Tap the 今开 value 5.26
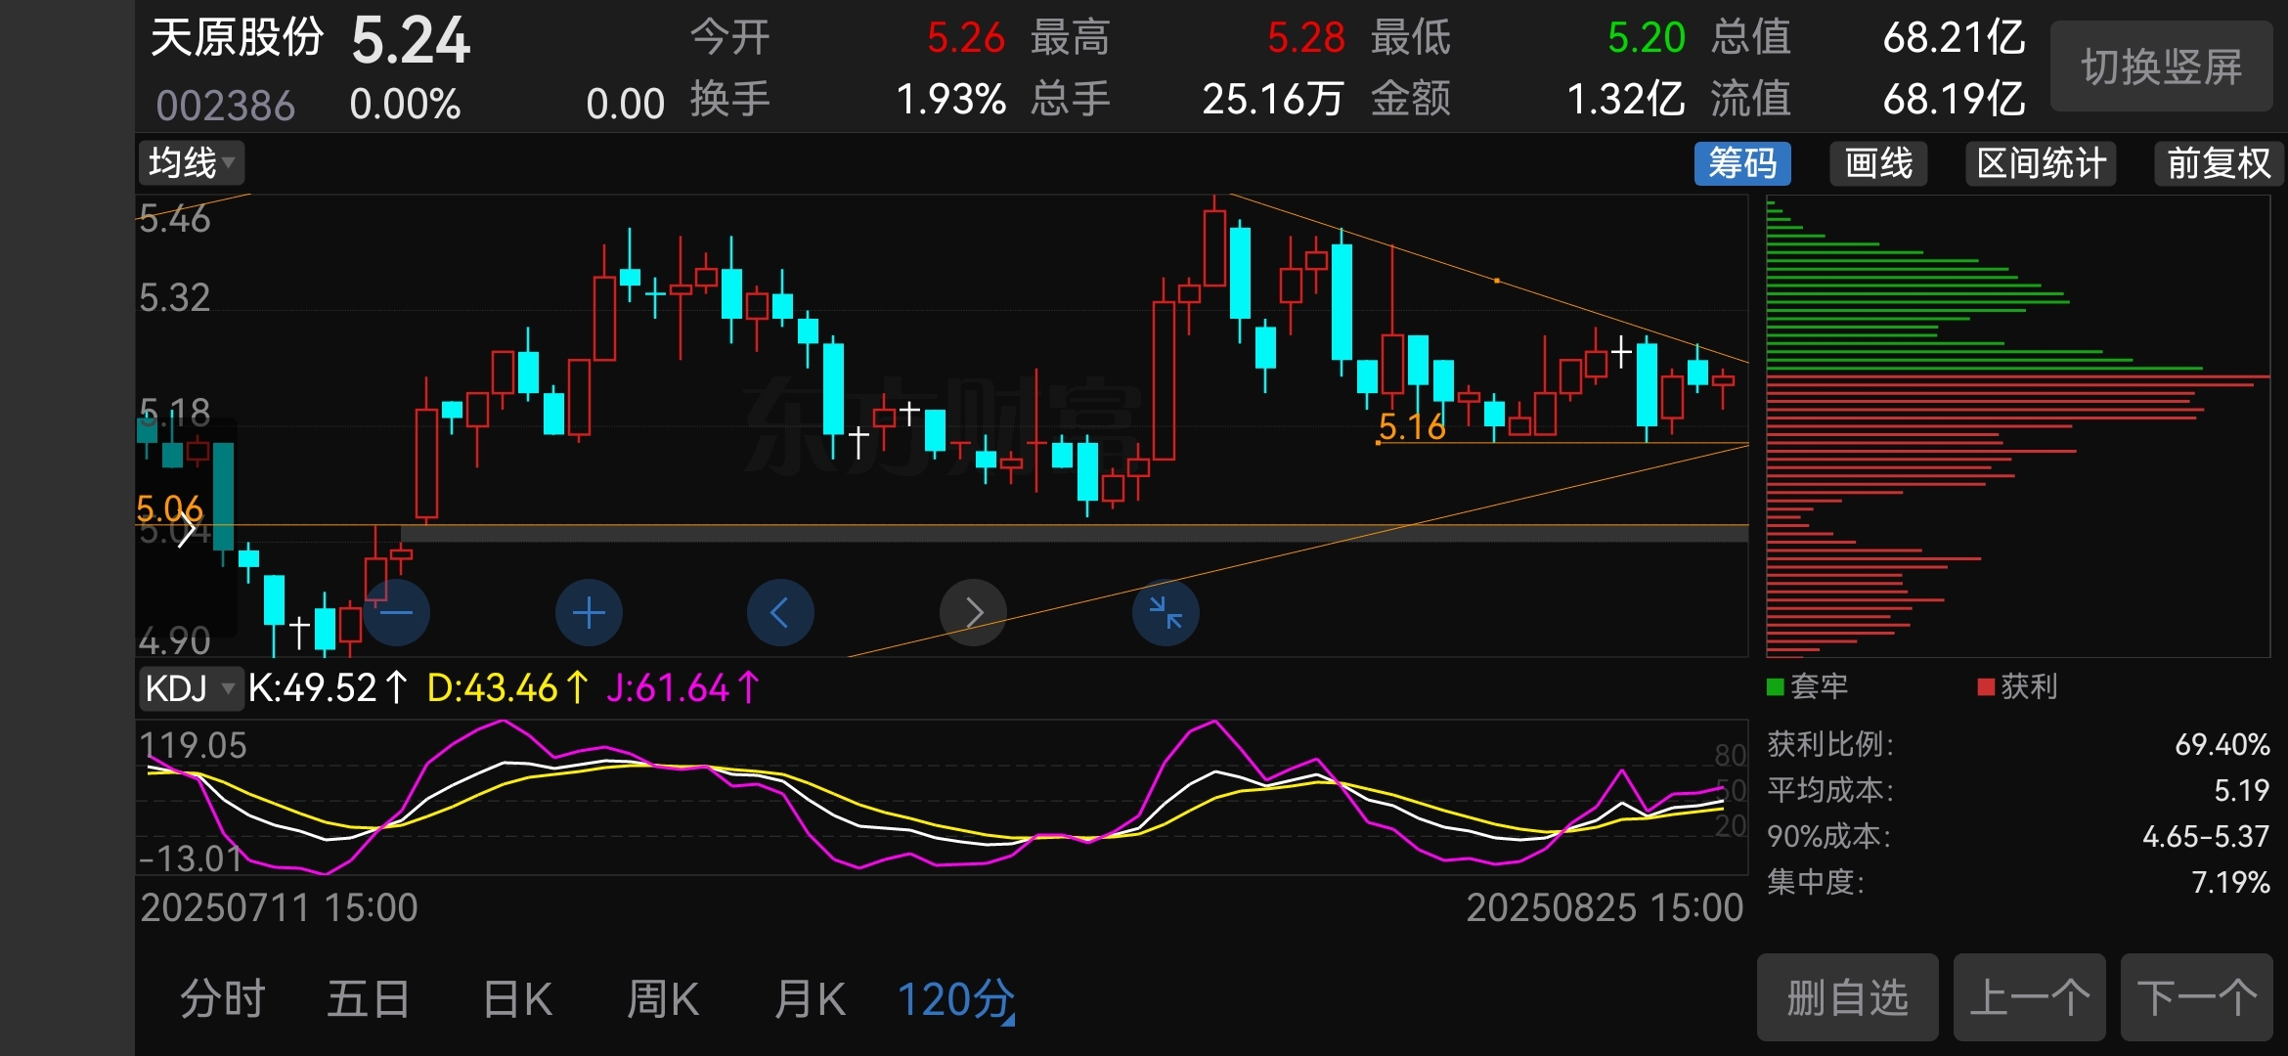 click(965, 38)
